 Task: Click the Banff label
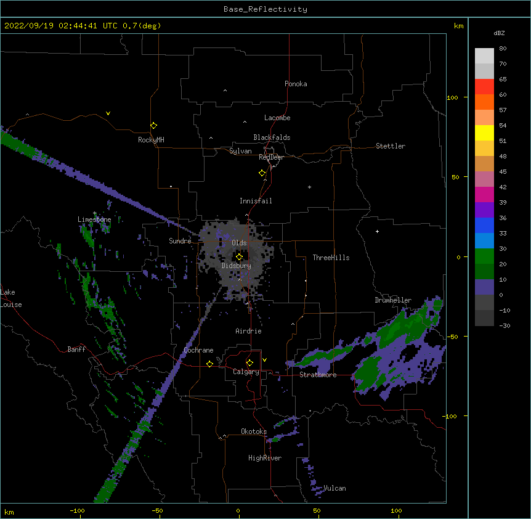(x=76, y=349)
